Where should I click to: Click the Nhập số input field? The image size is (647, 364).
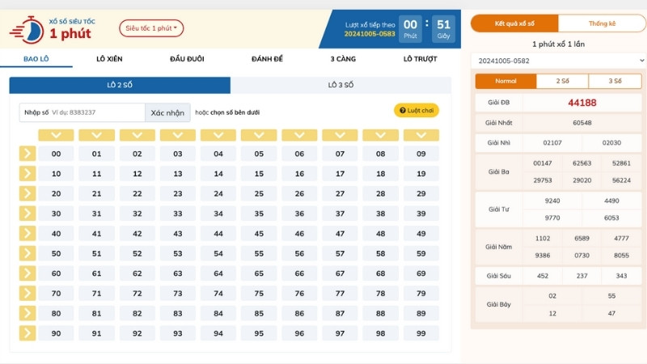(95, 112)
